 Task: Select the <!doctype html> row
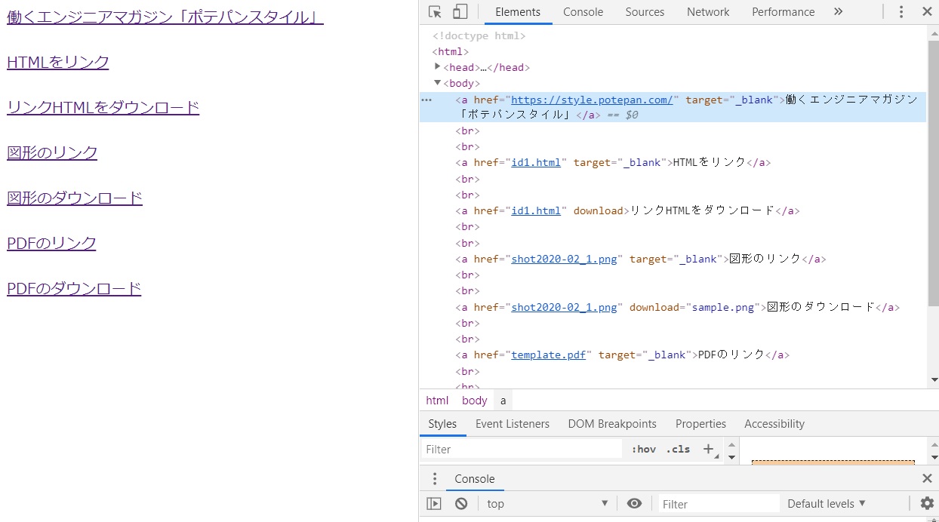[479, 35]
